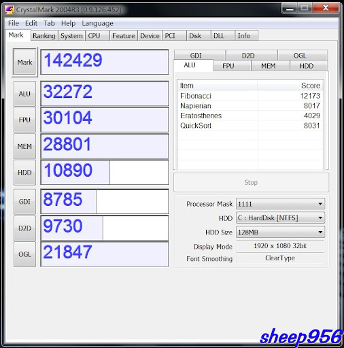Run the MEM benchmark button
The image size is (344, 348).
[x=24, y=146]
